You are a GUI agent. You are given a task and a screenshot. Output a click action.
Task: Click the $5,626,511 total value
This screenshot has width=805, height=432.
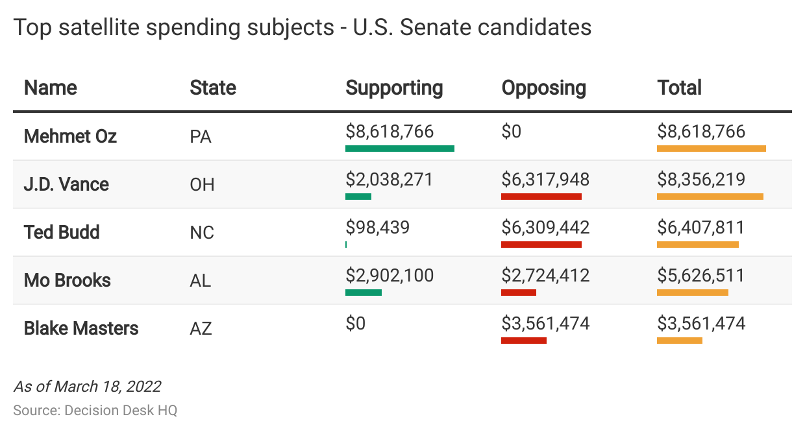tap(701, 275)
